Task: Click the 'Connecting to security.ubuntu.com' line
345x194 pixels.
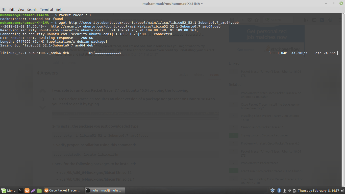Action: 87,34
